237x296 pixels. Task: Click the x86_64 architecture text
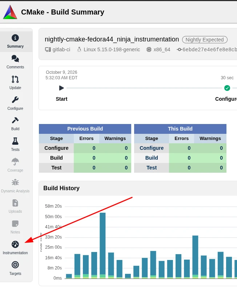(162, 50)
